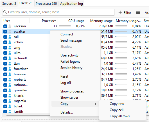The image size is (149, 122).
Task: Select the Users: 28 tab
Action: [x=26, y=3]
